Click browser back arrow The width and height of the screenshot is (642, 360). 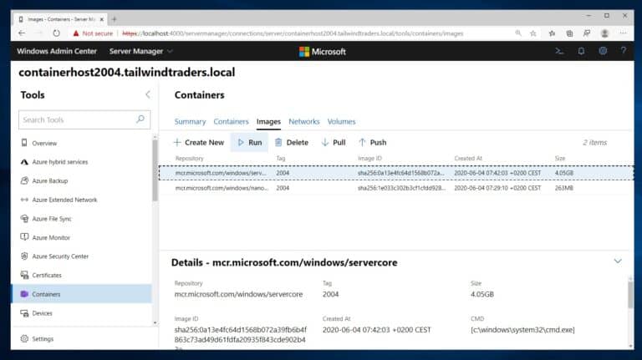tap(22, 33)
